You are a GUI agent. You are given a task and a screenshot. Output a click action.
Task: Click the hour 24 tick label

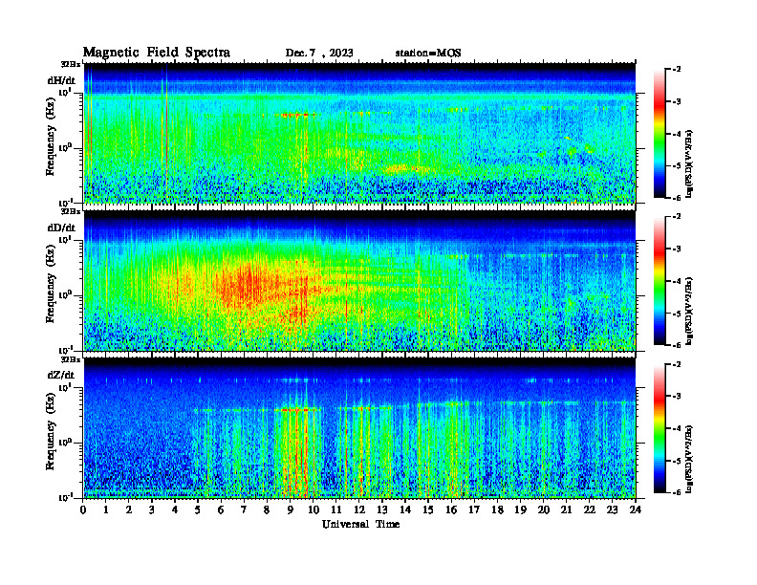pyautogui.click(x=636, y=510)
